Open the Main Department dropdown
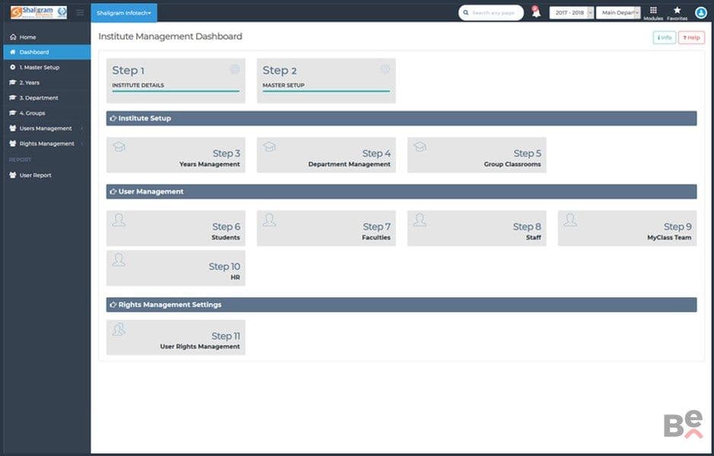 (618, 13)
